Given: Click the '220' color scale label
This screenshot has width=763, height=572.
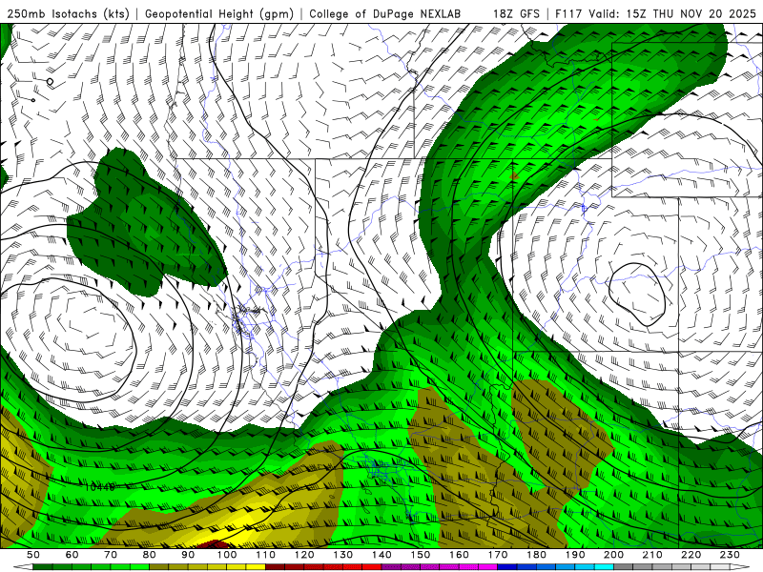Looking at the screenshot, I should 691,555.
